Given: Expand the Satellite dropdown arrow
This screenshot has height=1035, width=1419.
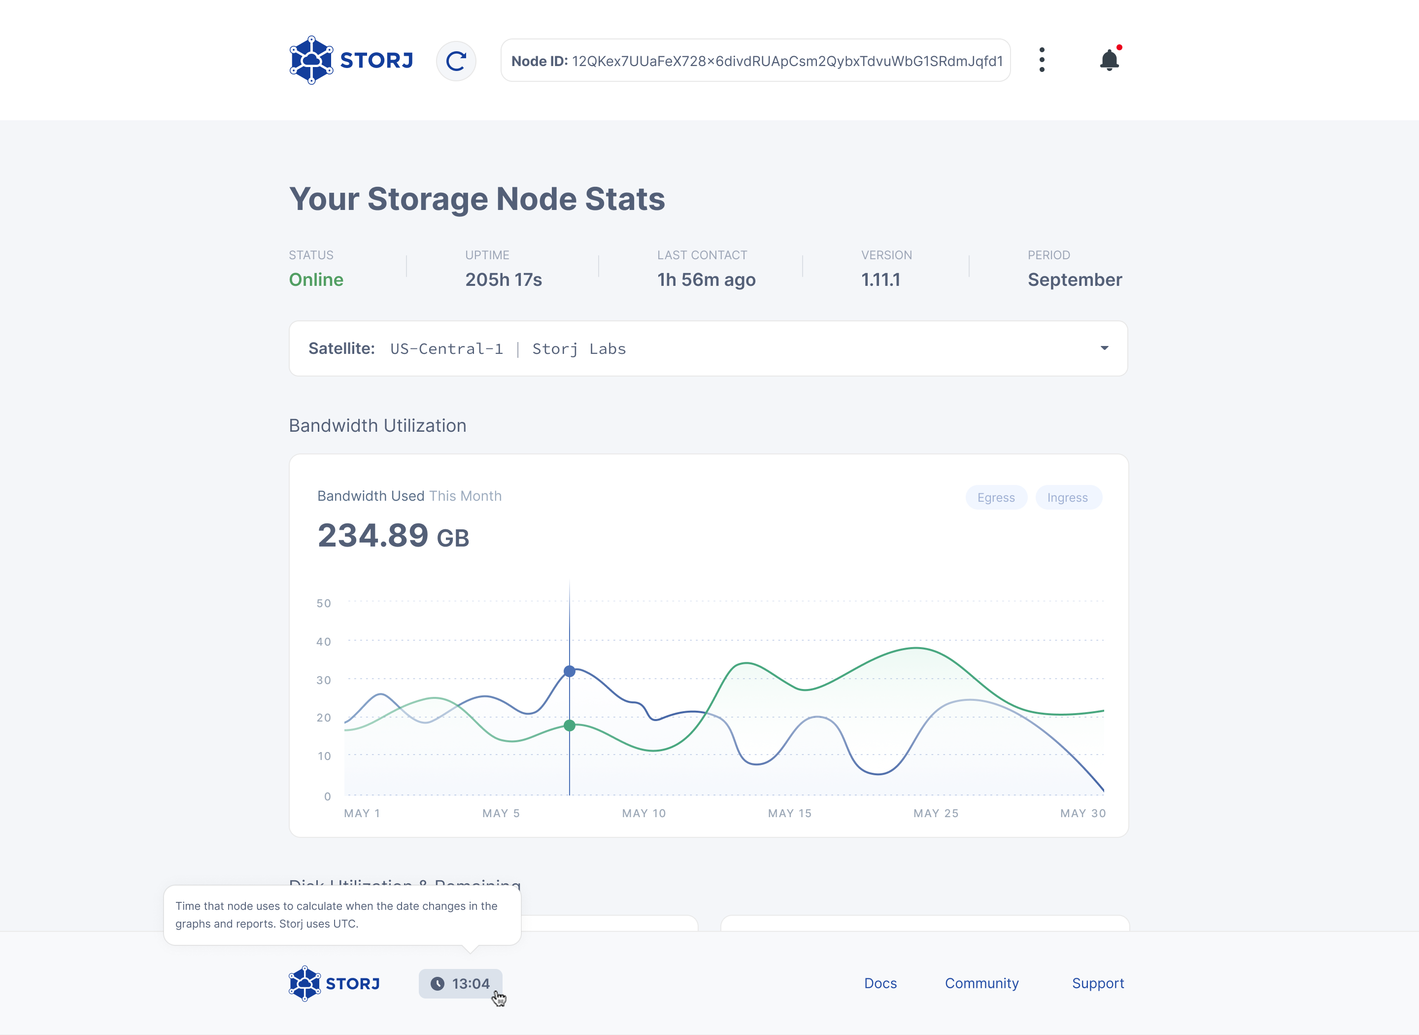Looking at the screenshot, I should (1104, 348).
